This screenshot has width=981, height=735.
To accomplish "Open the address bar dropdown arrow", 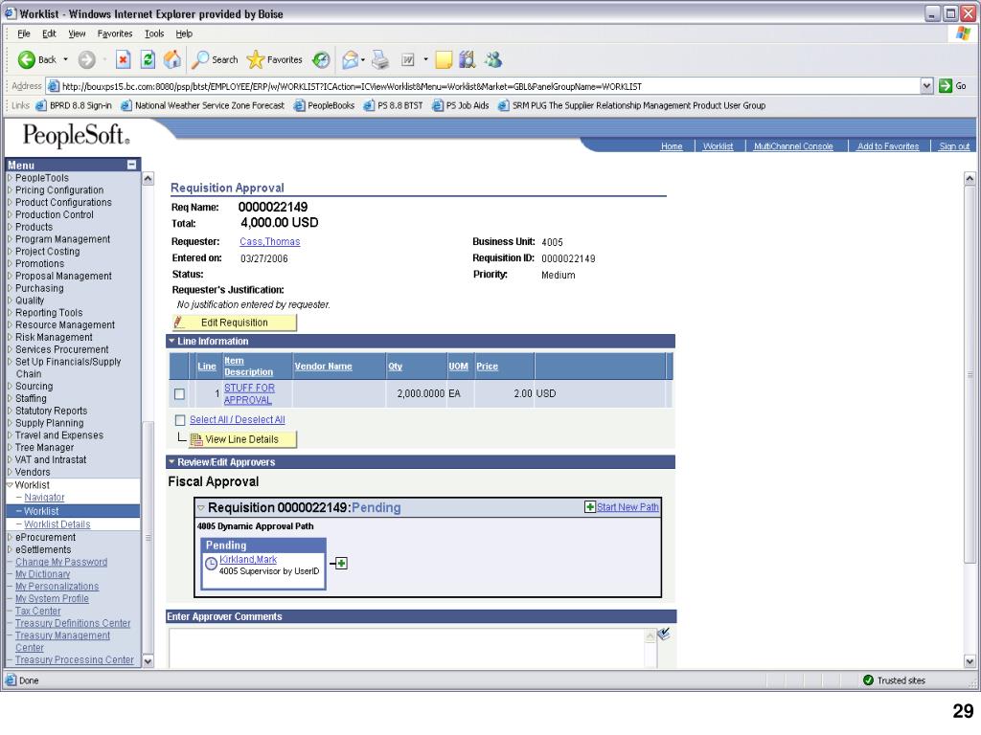I will coord(927,86).
